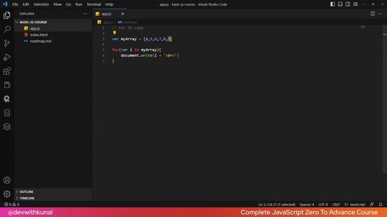Open the File menu
This screenshot has height=217, width=387.
tap(15, 4)
